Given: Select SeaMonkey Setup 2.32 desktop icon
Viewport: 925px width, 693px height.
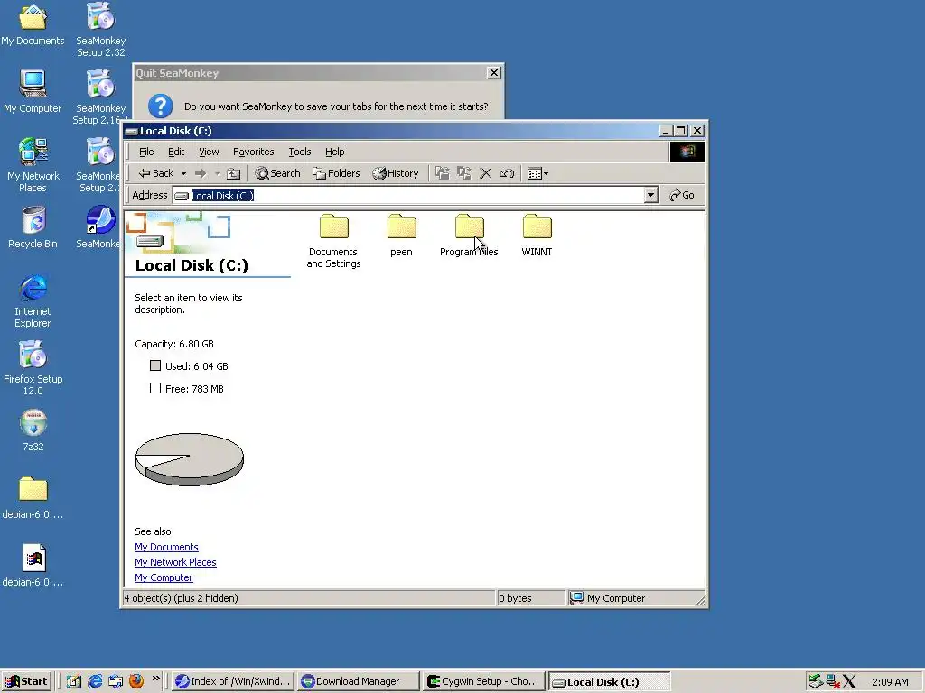Looking at the screenshot, I should [x=101, y=30].
